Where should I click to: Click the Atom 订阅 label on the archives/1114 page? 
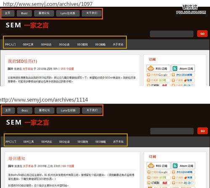coord(186,166)
